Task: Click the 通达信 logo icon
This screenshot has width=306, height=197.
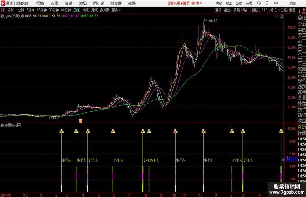Action: pos(3,3)
